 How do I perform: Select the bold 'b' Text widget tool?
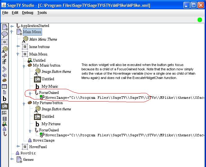4,99
